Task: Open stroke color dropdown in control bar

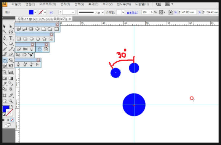Action: coord(45,12)
